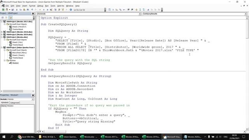
Task: Collapse the Modules folder node
Action: 5,61
